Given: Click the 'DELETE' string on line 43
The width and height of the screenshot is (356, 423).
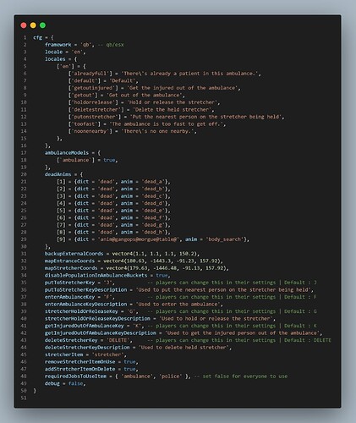Looking at the screenshot, I should pyautogui.click(x=118, y=340).
